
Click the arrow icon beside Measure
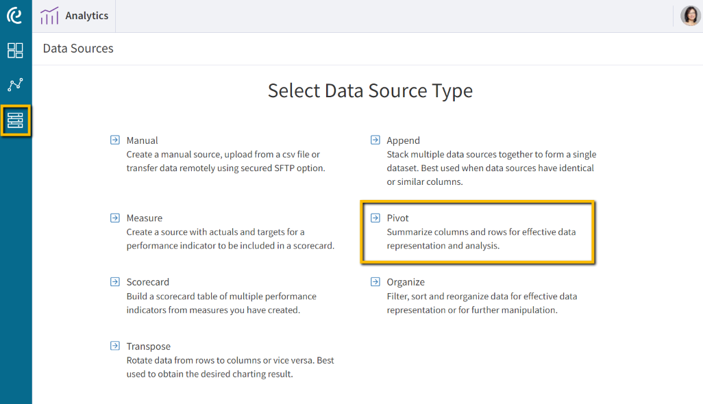point(114,217)
